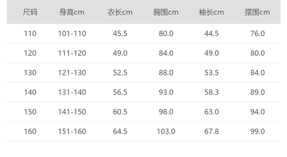Select the 99.0 hem value

[x=257, y=132]
